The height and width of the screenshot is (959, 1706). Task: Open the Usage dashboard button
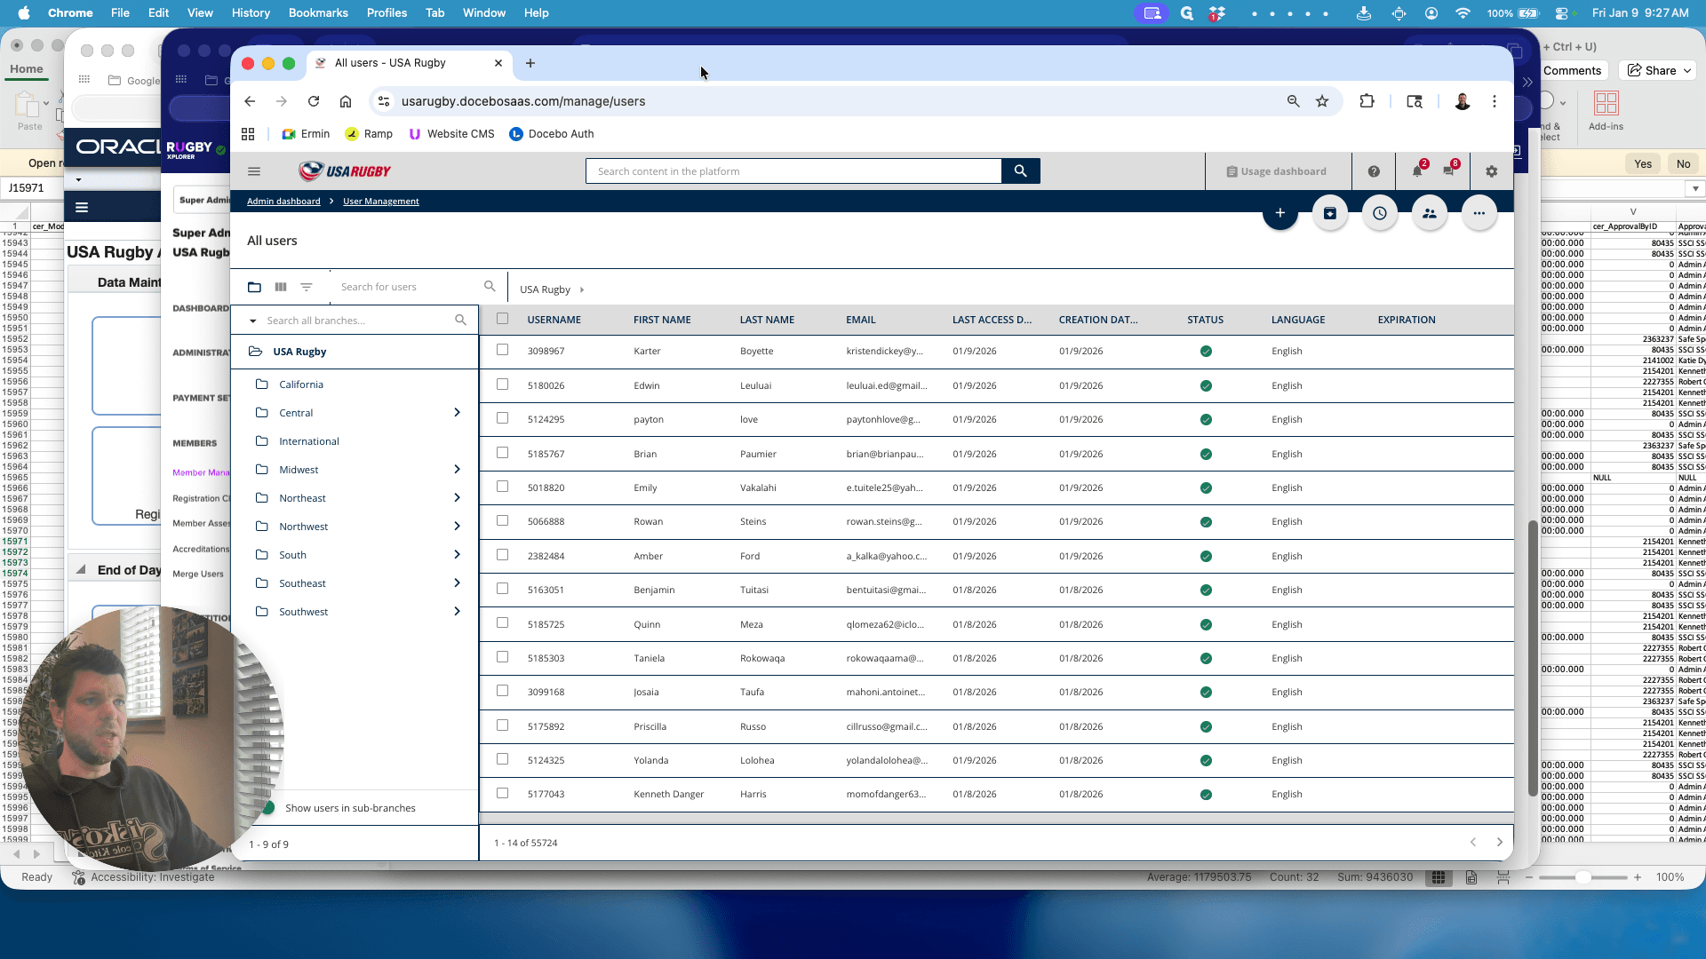pyautogui.click(x=1277, y=171)
